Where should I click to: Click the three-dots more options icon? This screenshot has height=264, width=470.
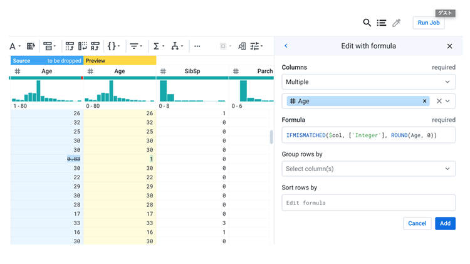click(197, 46)
